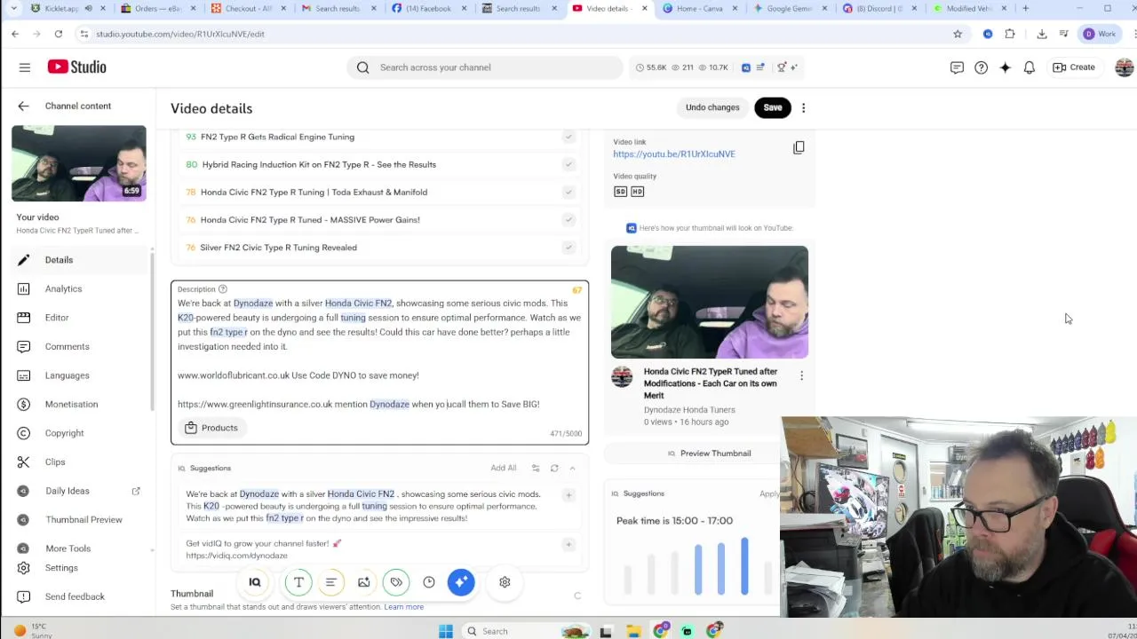Open the three-dot menu beside Save
Viewport: 1137px width, 639px height.
click(x=803, y=107)
